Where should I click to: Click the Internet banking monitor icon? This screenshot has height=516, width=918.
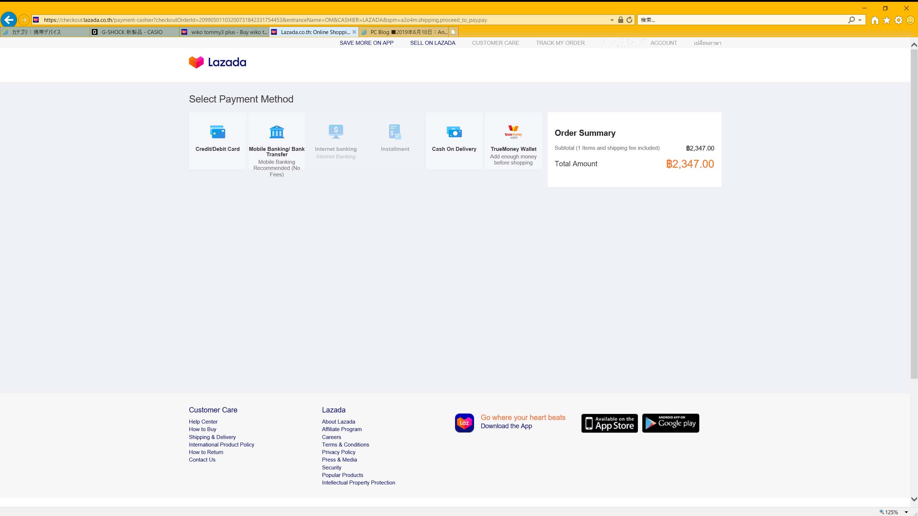(336, 132)
